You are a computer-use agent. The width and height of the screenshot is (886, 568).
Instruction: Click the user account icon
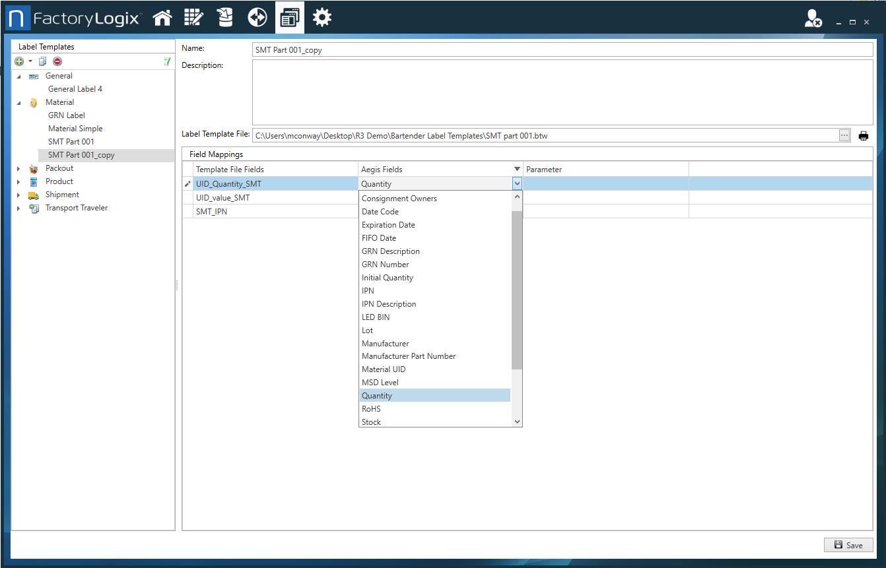[x=813, y=18]
